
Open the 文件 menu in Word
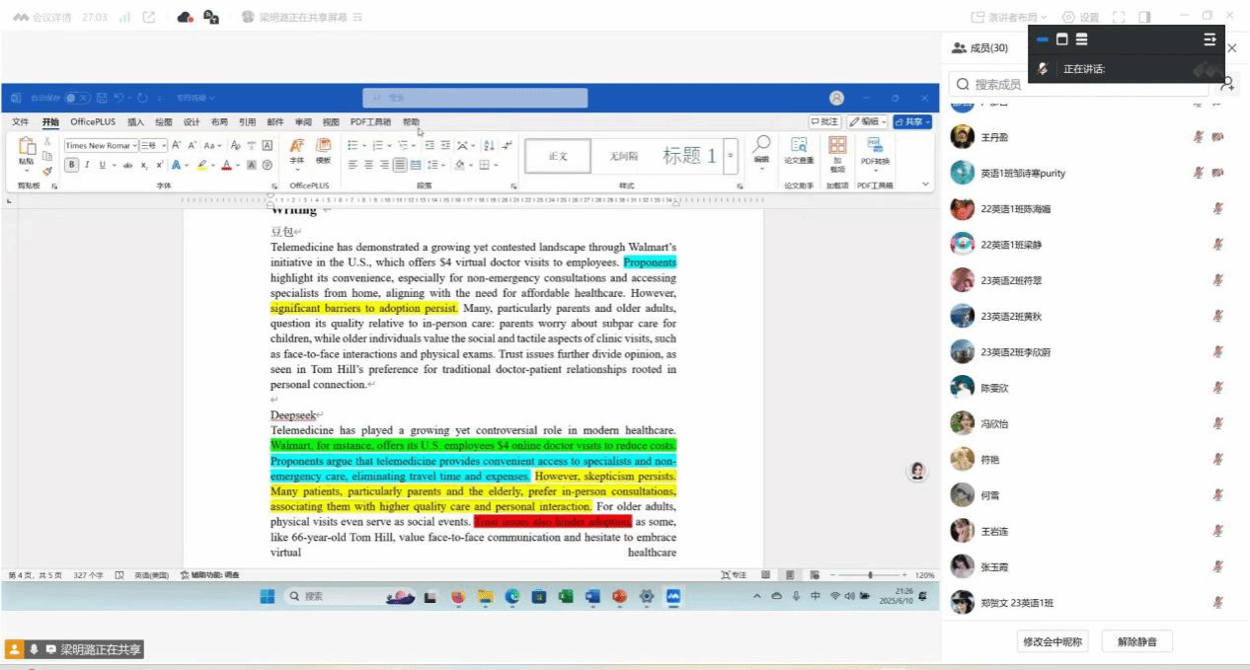pyautogui.click(x=20, y=121)
